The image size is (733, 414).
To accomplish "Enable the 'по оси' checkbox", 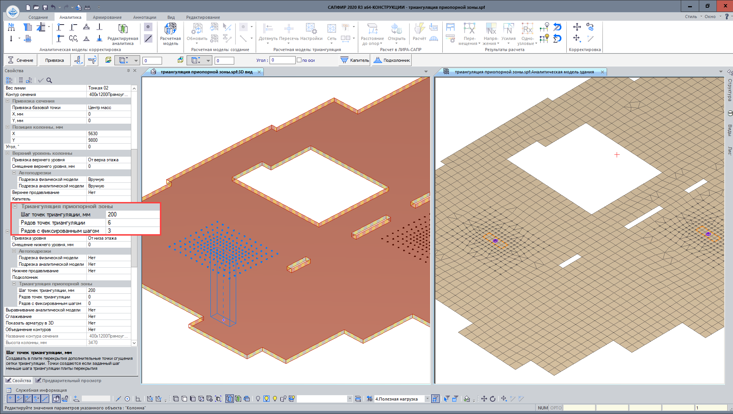I will tap(299, 60).
